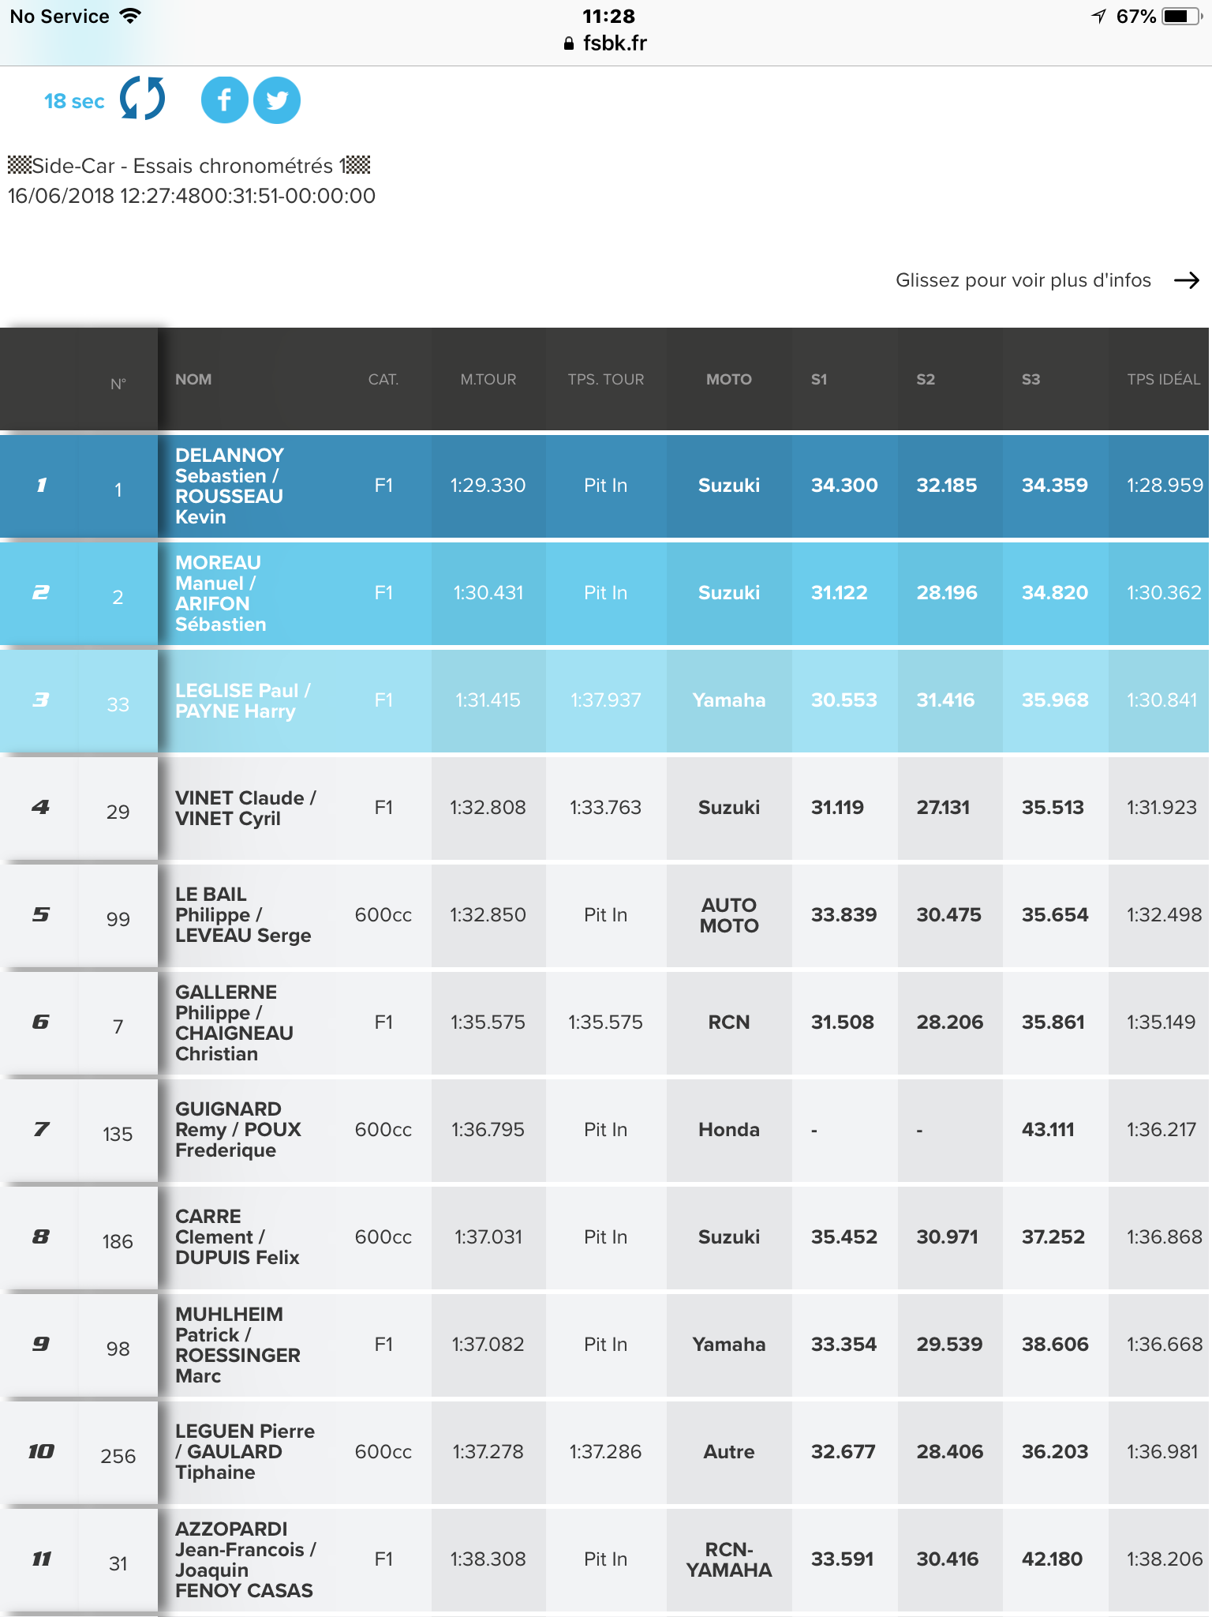This screenshot has height=1617, width=1212.
Task: Share results via Twitter icon
Action: click(277, 100)
